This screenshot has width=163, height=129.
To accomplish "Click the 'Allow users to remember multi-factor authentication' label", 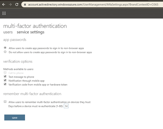I will 49,102.
